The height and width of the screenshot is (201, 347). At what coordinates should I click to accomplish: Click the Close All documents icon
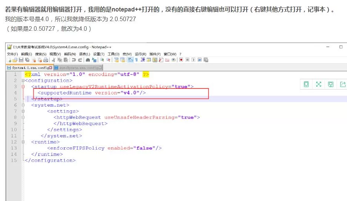pyautogui.click(x=40, y=60)
